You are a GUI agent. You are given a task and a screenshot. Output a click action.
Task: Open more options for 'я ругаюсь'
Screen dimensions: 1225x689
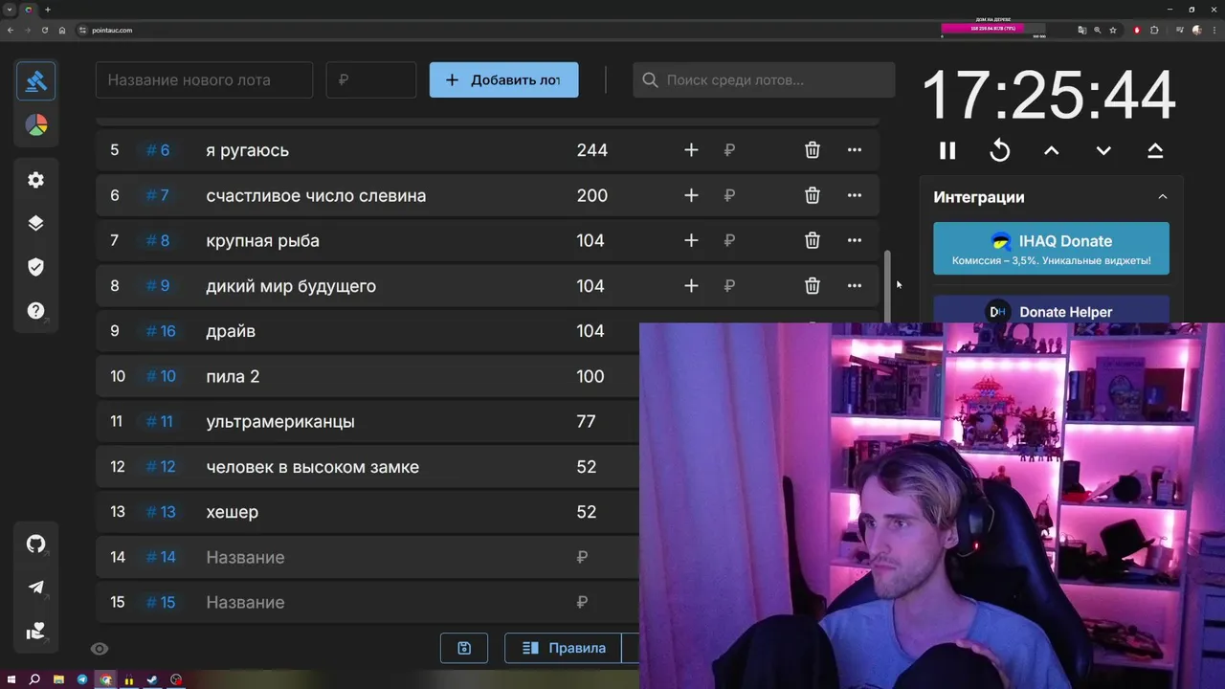click(x=855, y=150)
